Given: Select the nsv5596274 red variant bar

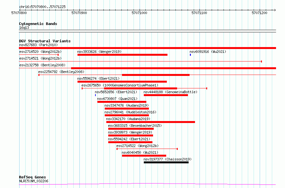Looking at the screenshot, I should coord(122,82).
